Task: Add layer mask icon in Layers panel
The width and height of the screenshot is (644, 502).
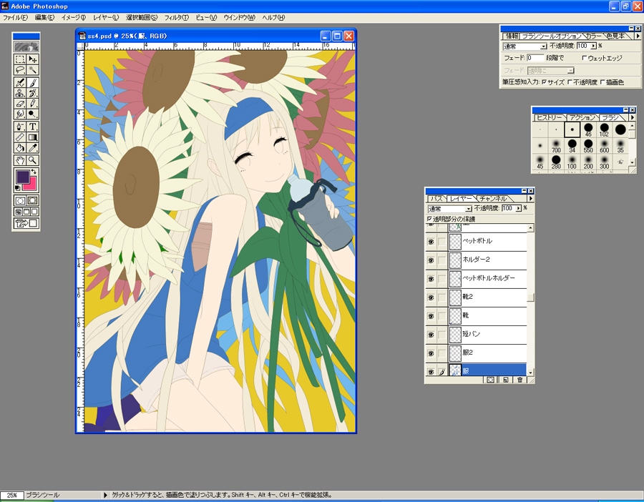Action: click(490, 380)
